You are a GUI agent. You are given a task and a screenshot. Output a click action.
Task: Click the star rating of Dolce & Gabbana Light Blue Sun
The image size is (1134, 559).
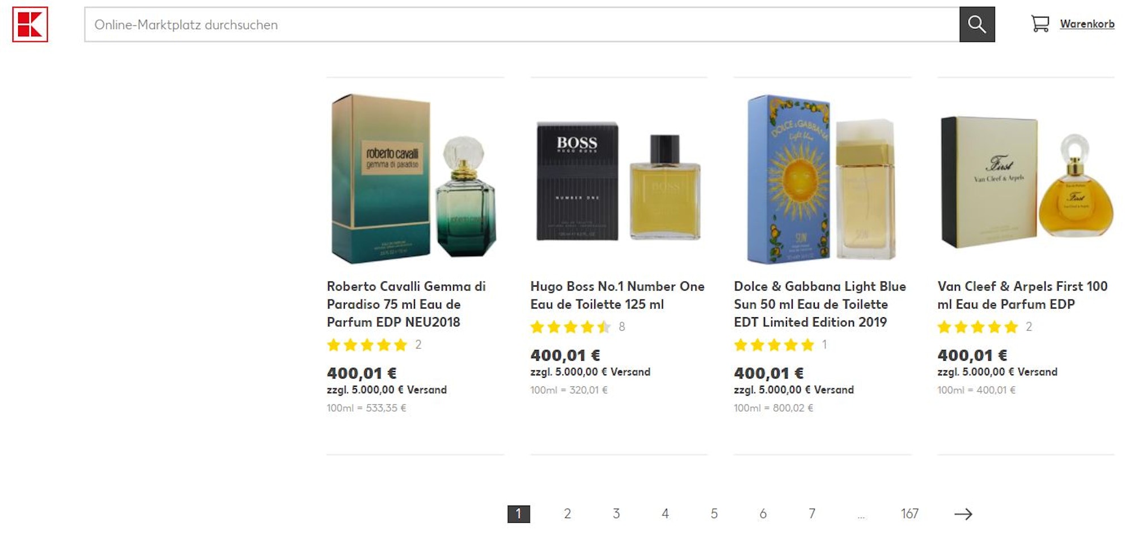click(x=774, y=344)
